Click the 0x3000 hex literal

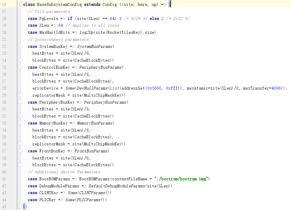click(x=154, y=88)
